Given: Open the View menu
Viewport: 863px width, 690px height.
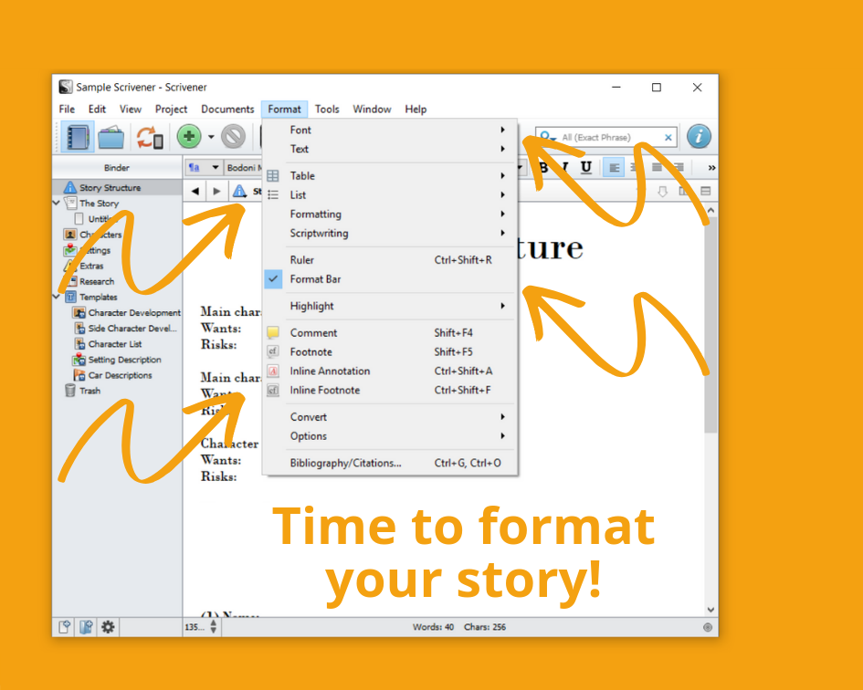Looking at the screenshot, I should pyautogui.click(x=131, y=109).
